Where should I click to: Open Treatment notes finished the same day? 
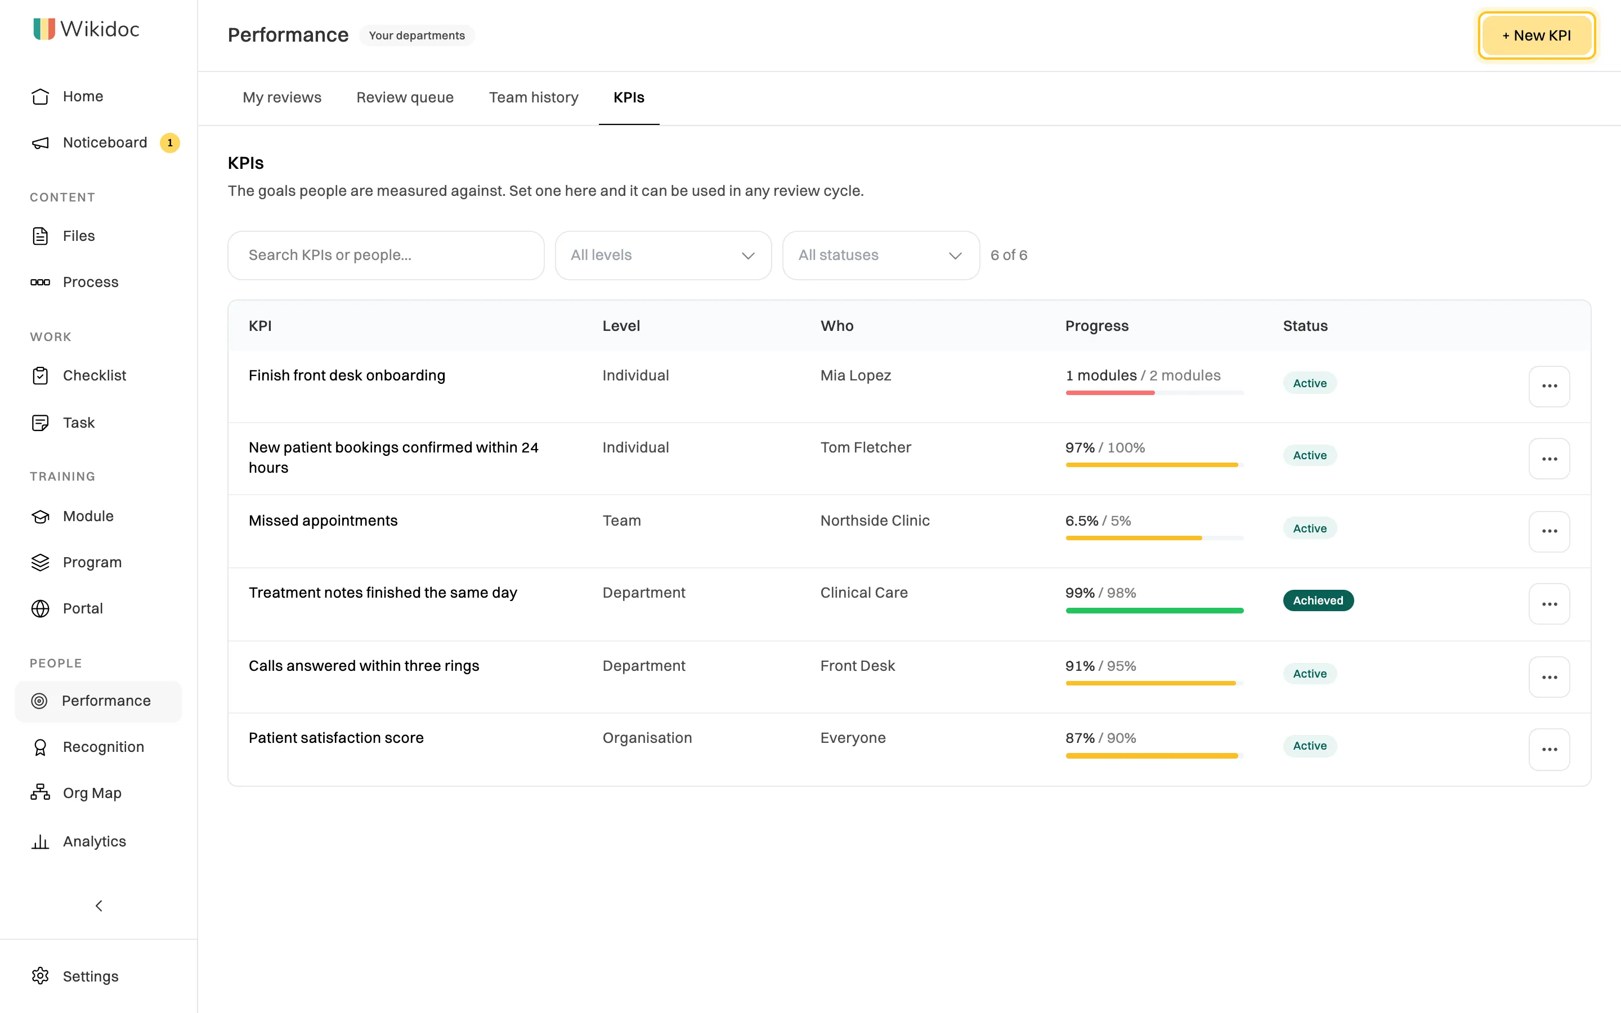(383, 593)
